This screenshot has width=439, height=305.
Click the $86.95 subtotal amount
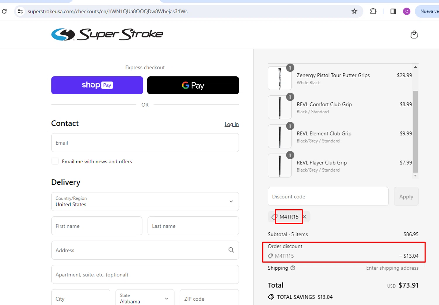pyautogui.click(x=411, y=234)
